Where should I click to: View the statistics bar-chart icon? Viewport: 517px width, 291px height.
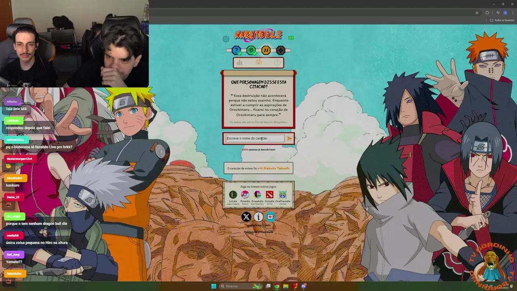coord(240,63)
